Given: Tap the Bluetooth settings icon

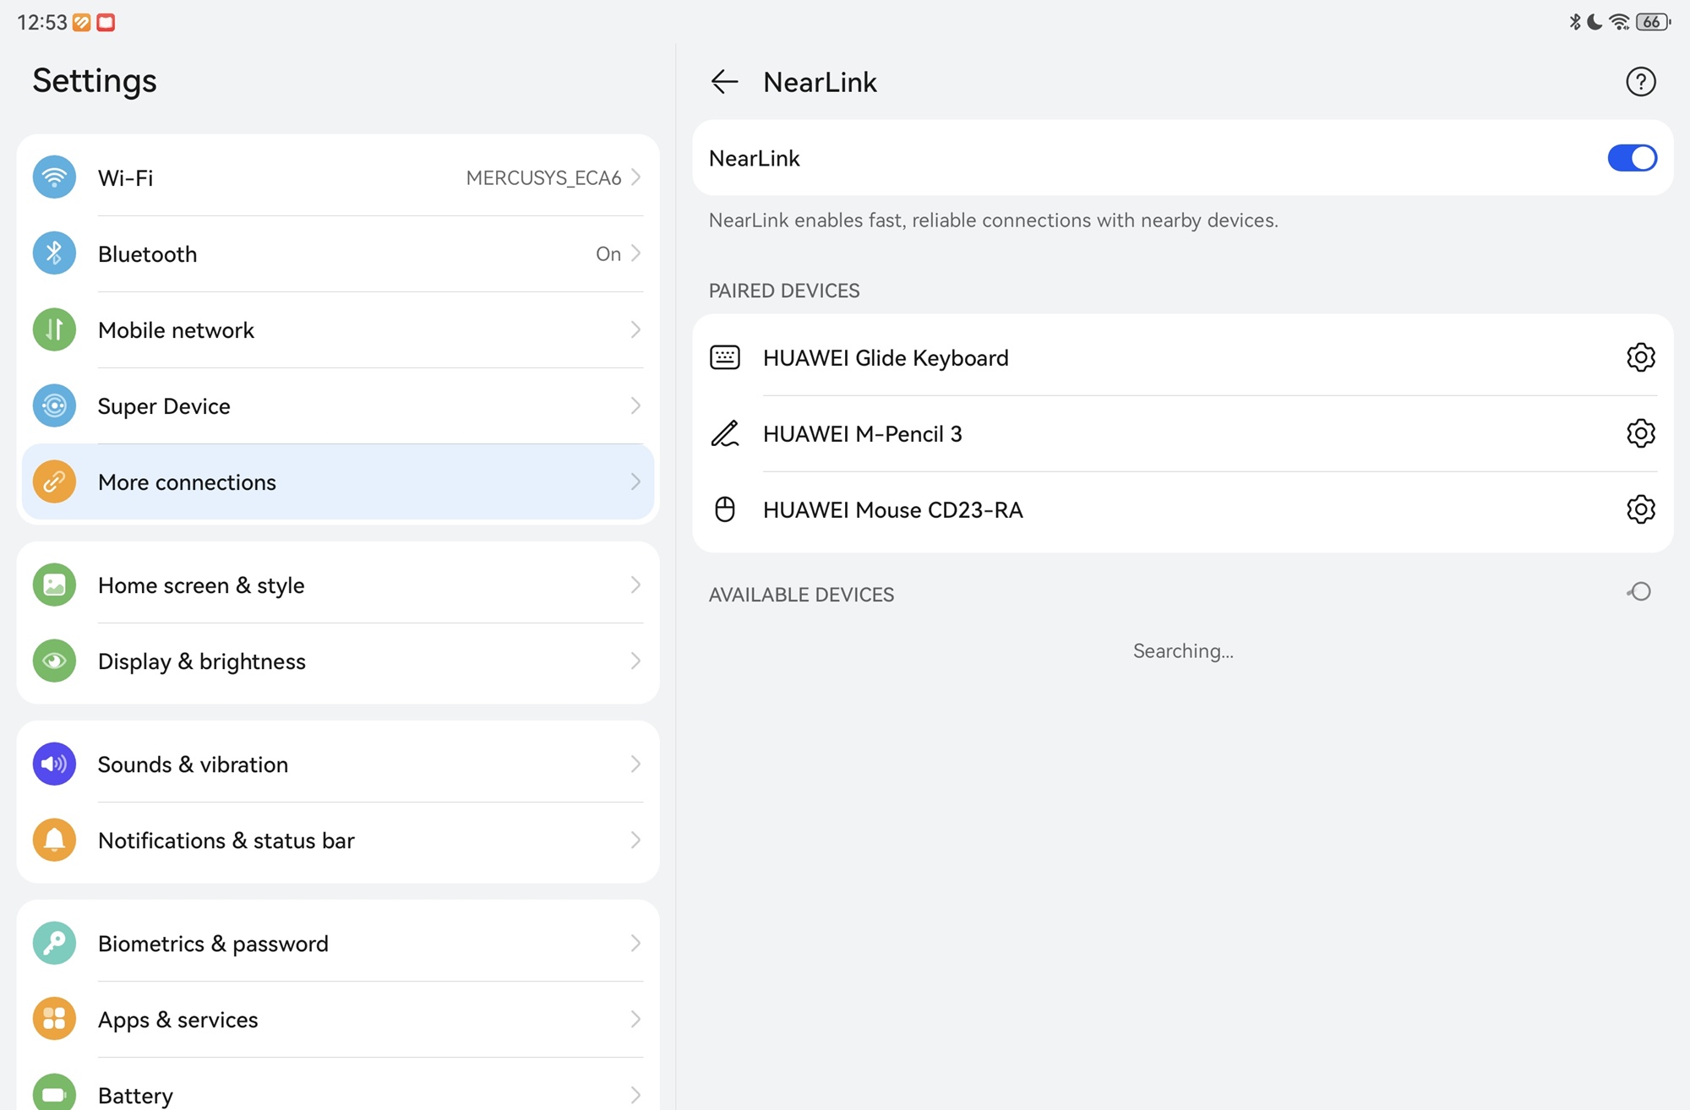Looking at the screenshot, I should coord(54,253).
